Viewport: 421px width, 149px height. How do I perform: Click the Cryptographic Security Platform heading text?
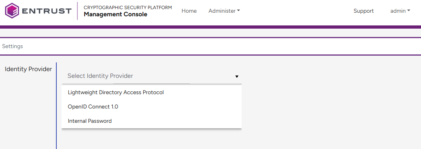[128, 8]
